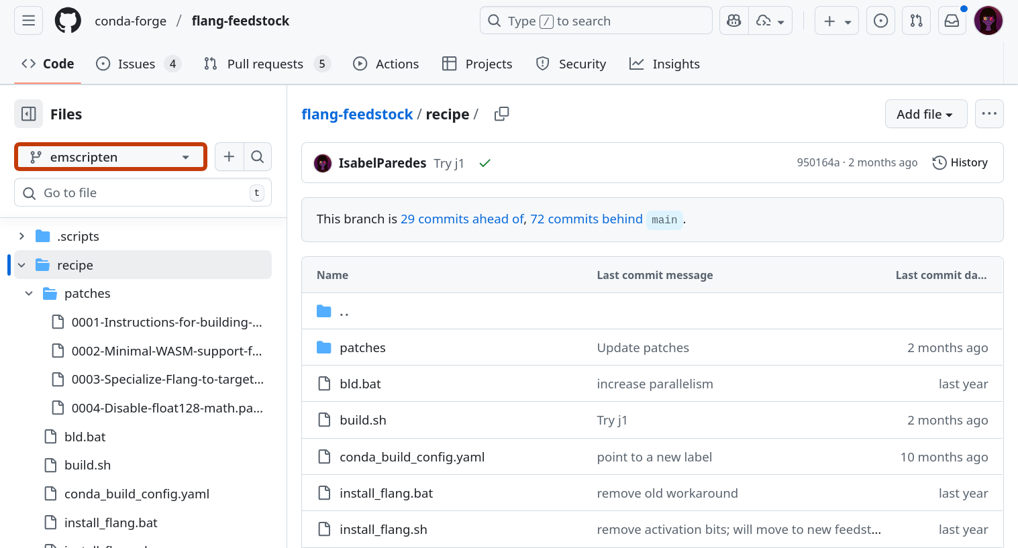Click the GitHub logo home icon

click(x=68, y=21)
